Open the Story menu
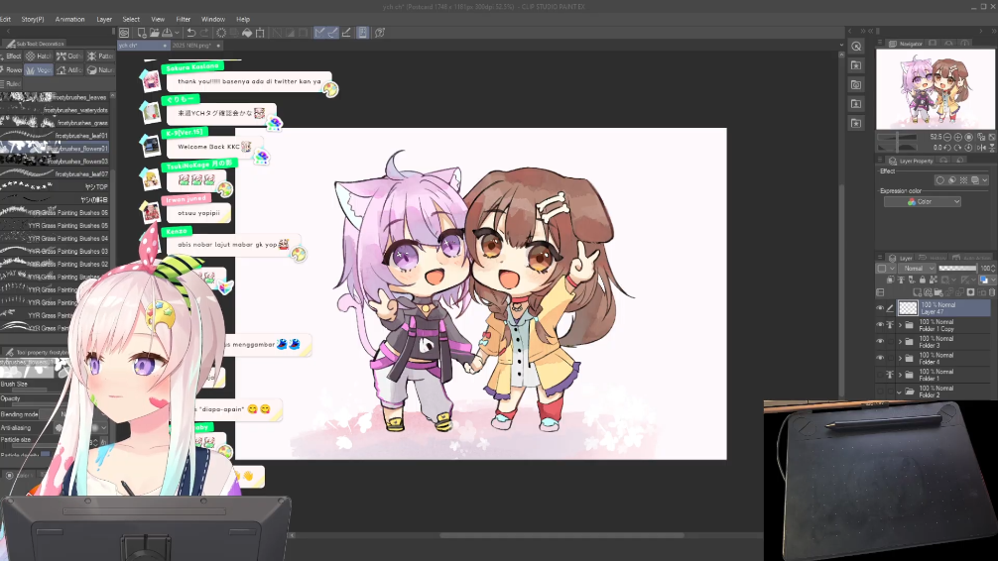Image resolution: width=998 pixels, height=561 pixels. tap(33, 19)
